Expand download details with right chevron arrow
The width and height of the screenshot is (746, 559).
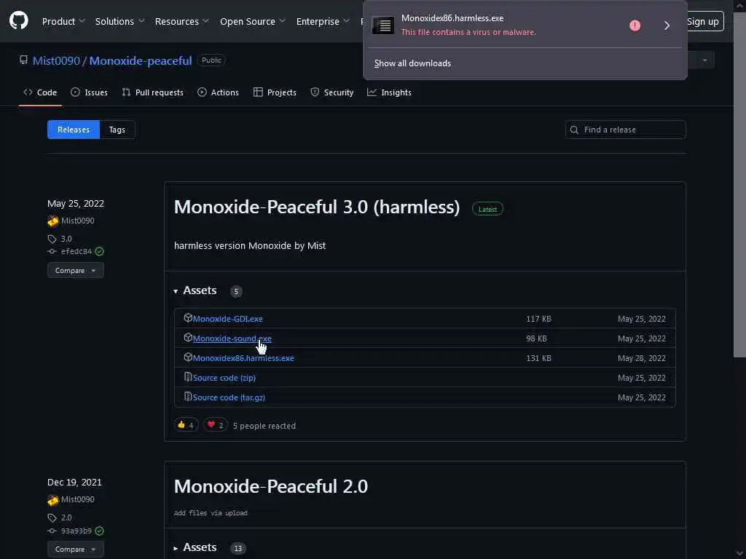pos(667,25)
